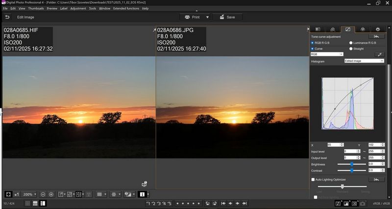Select the Luminance R G B radio button
The width and height of the screenshot is (392, 209).
click(351, 43)
